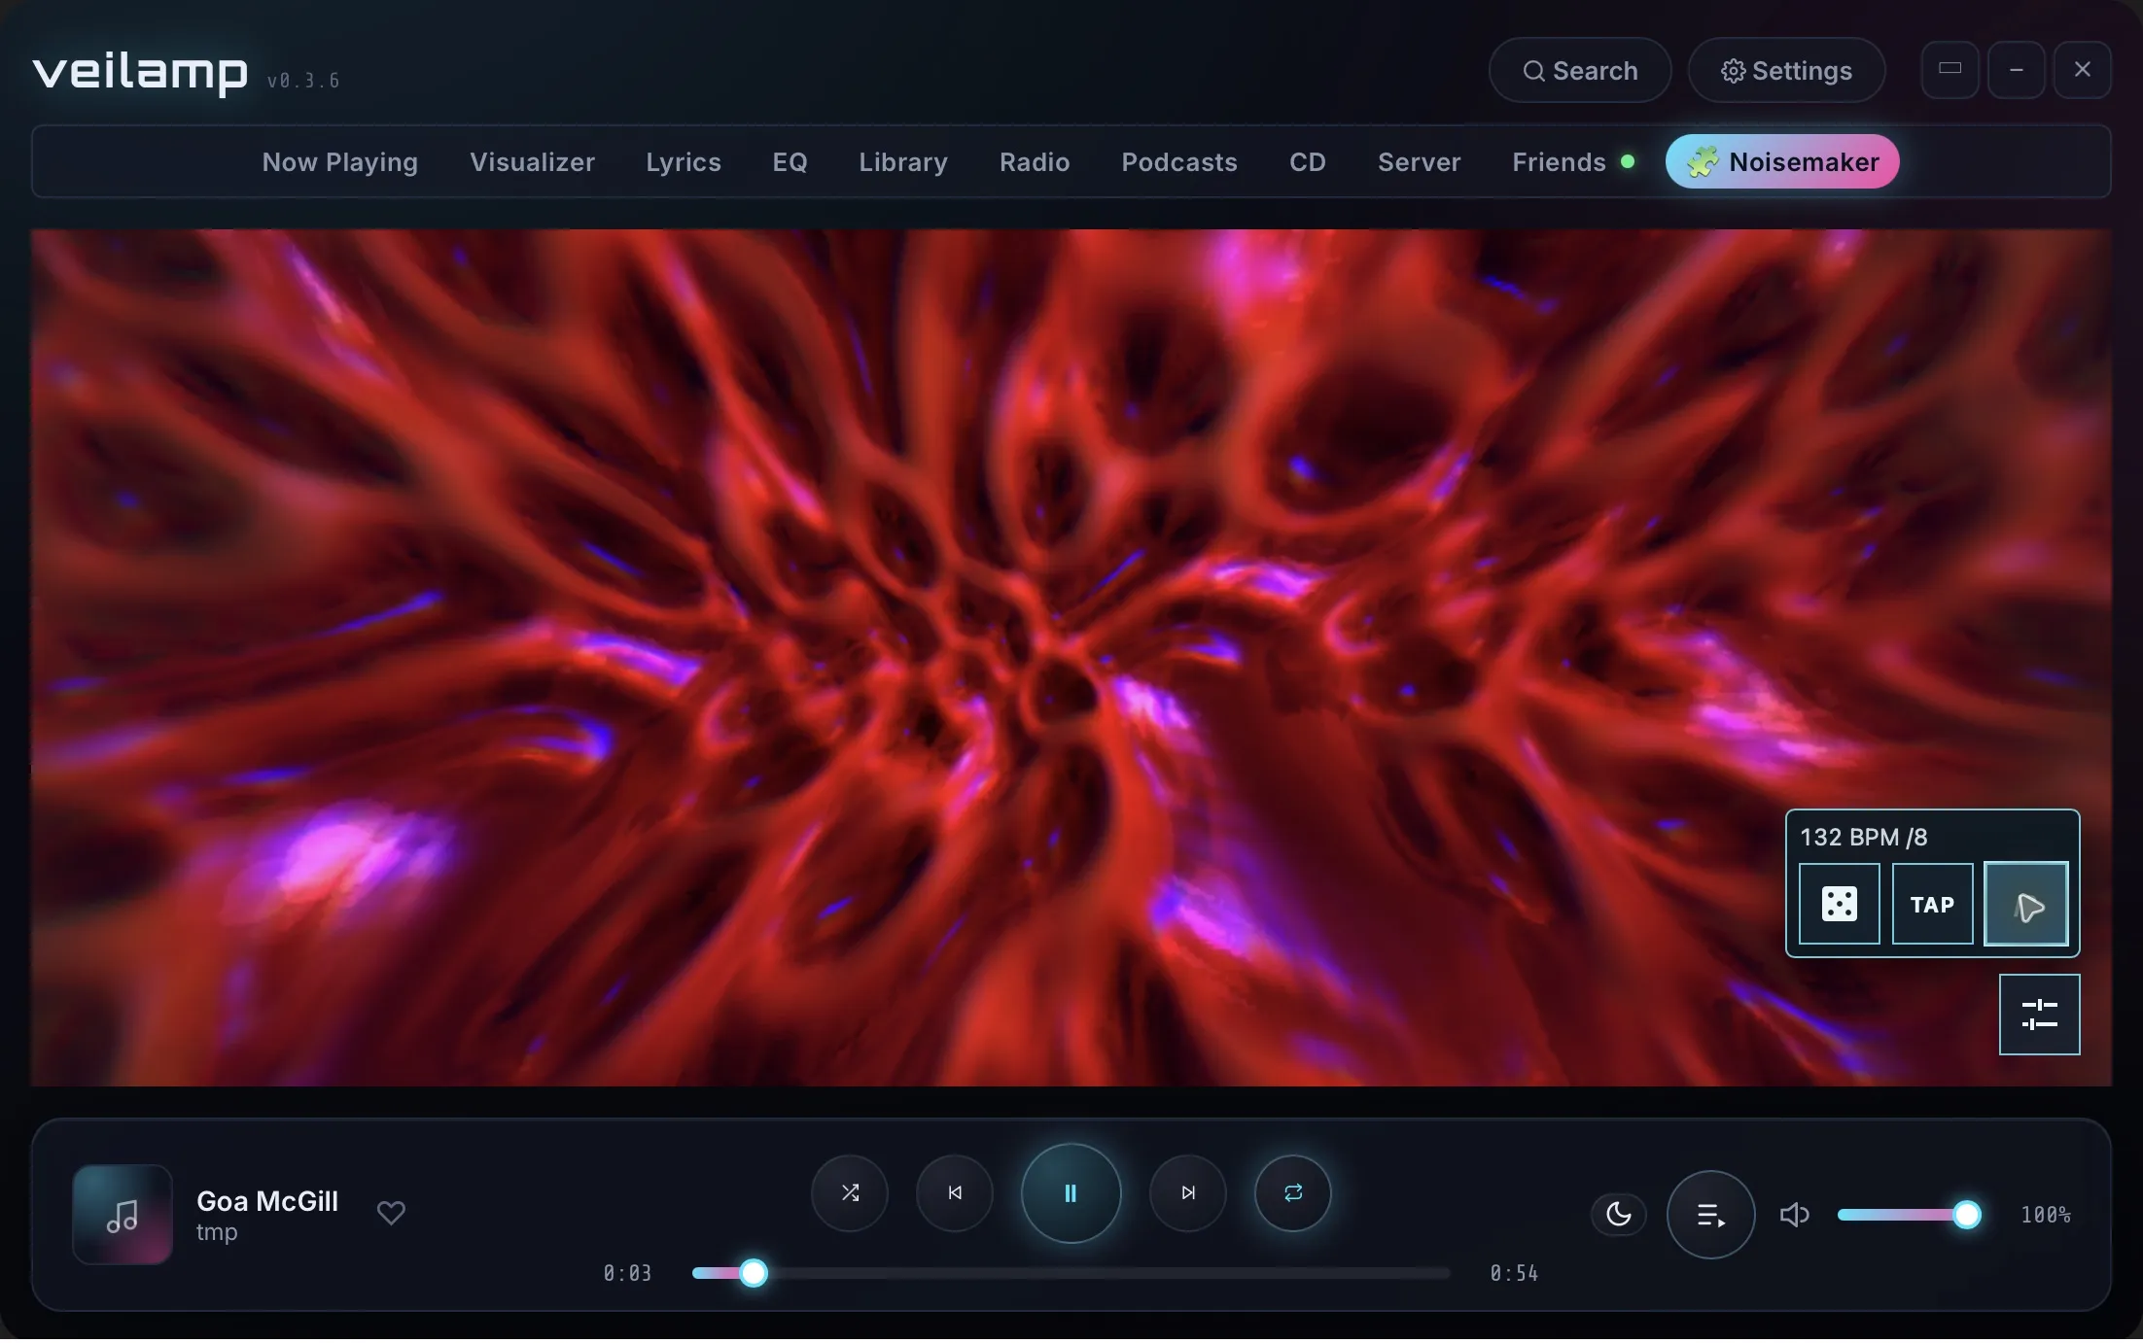
Task: Open the Lyrics tab
Action: 684,162
